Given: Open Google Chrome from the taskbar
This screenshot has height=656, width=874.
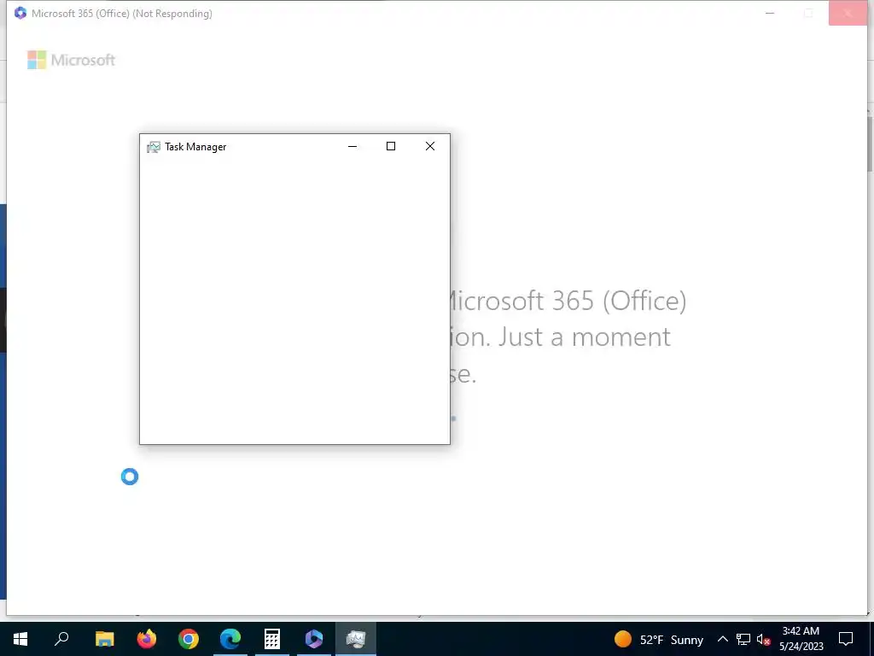Looking at the screenshot, I should (x=189, y=639).
